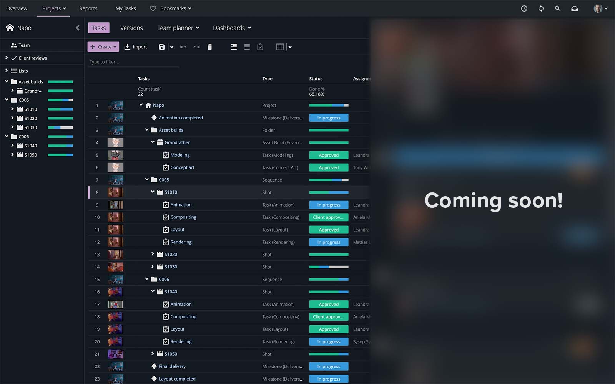
Task: Click the redo arrow icon
Action: tap(196, 47)
